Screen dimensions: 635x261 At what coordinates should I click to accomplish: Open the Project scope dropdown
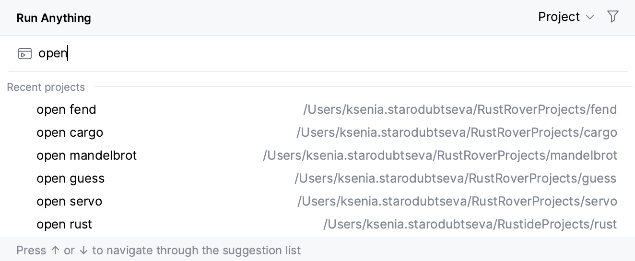(559, 17)
